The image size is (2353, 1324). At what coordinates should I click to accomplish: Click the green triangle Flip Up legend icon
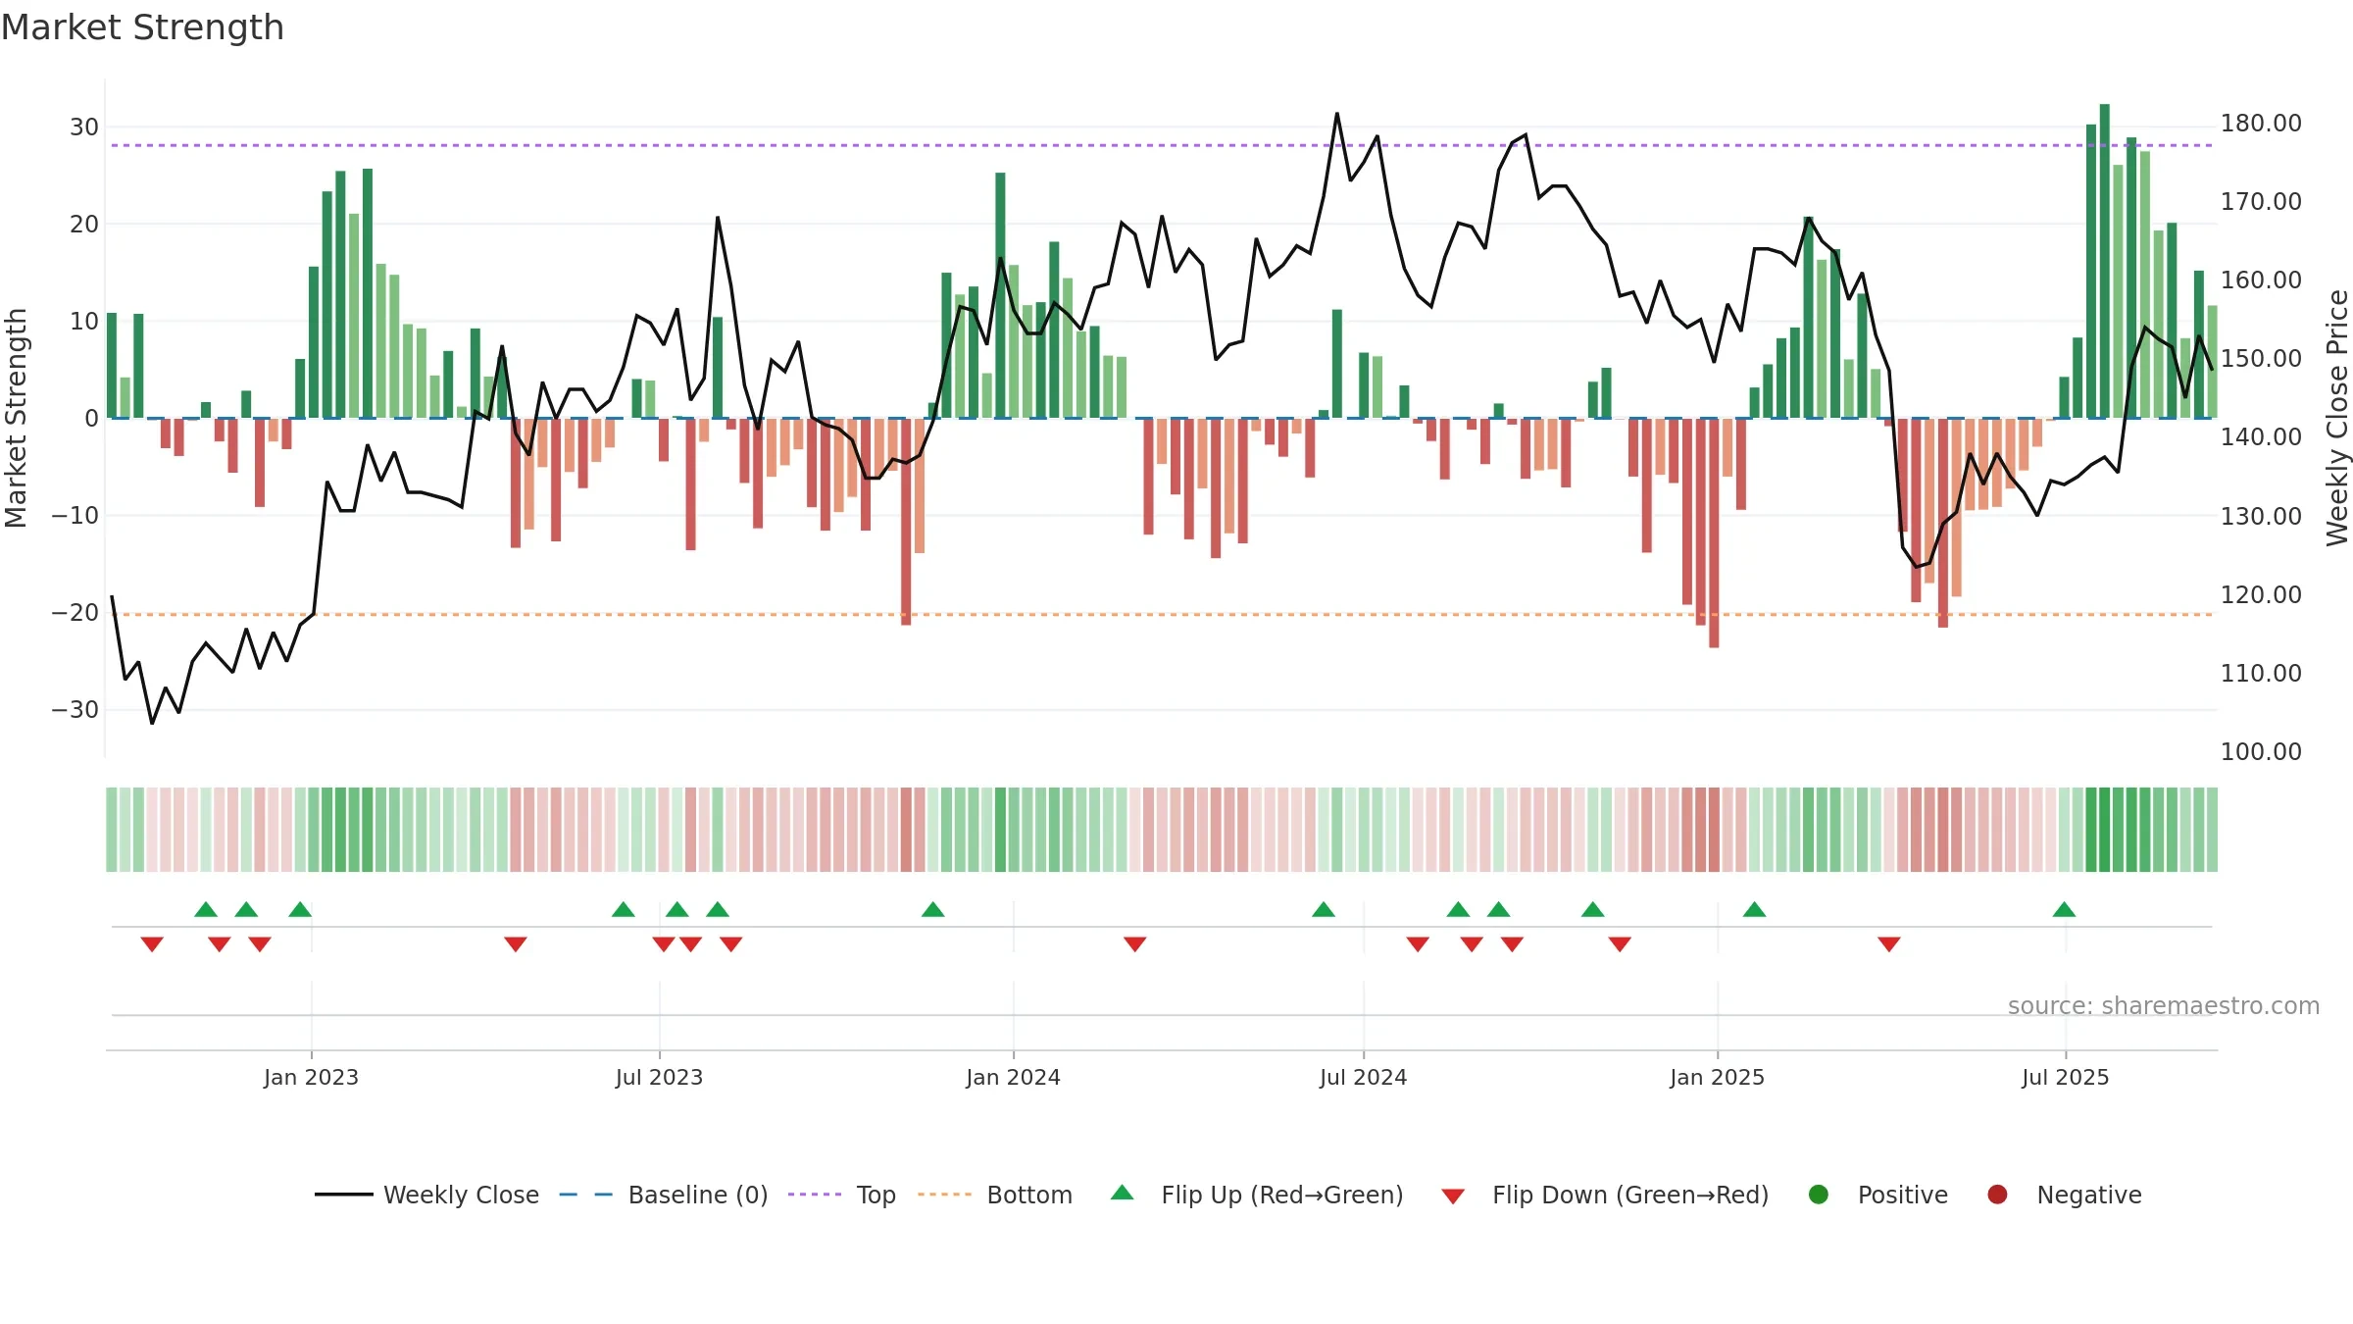pyautogui.click(x=1123, y=1193)
